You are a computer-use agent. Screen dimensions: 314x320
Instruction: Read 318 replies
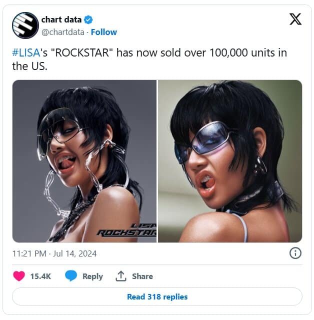tap(157, 296)
